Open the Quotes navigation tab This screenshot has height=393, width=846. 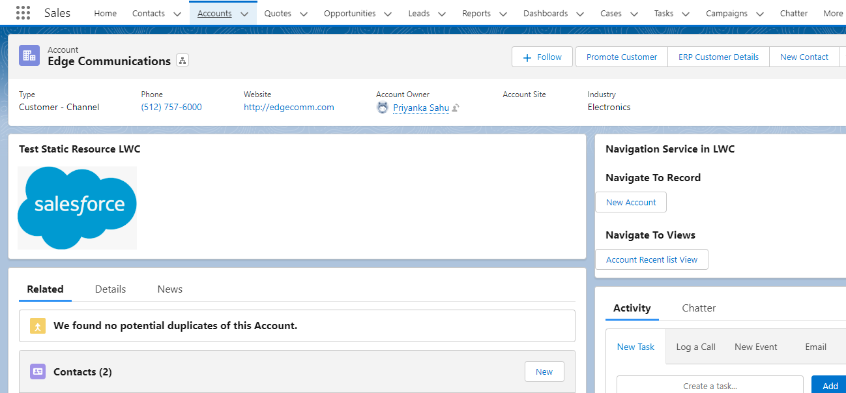(x=278, y=13)
